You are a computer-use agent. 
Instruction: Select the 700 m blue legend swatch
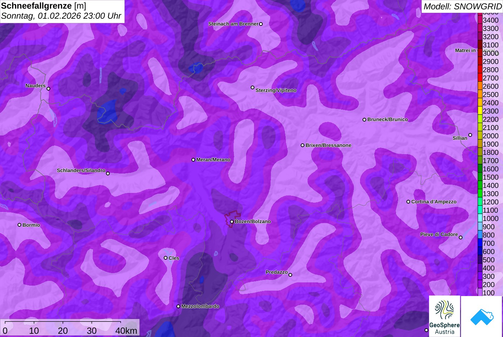point(480,243)
